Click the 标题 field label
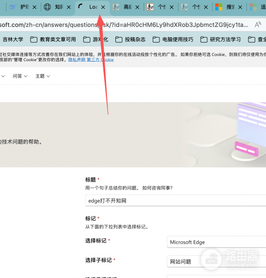This screenshot has width=266, height=278. click(x=90, y=180)
